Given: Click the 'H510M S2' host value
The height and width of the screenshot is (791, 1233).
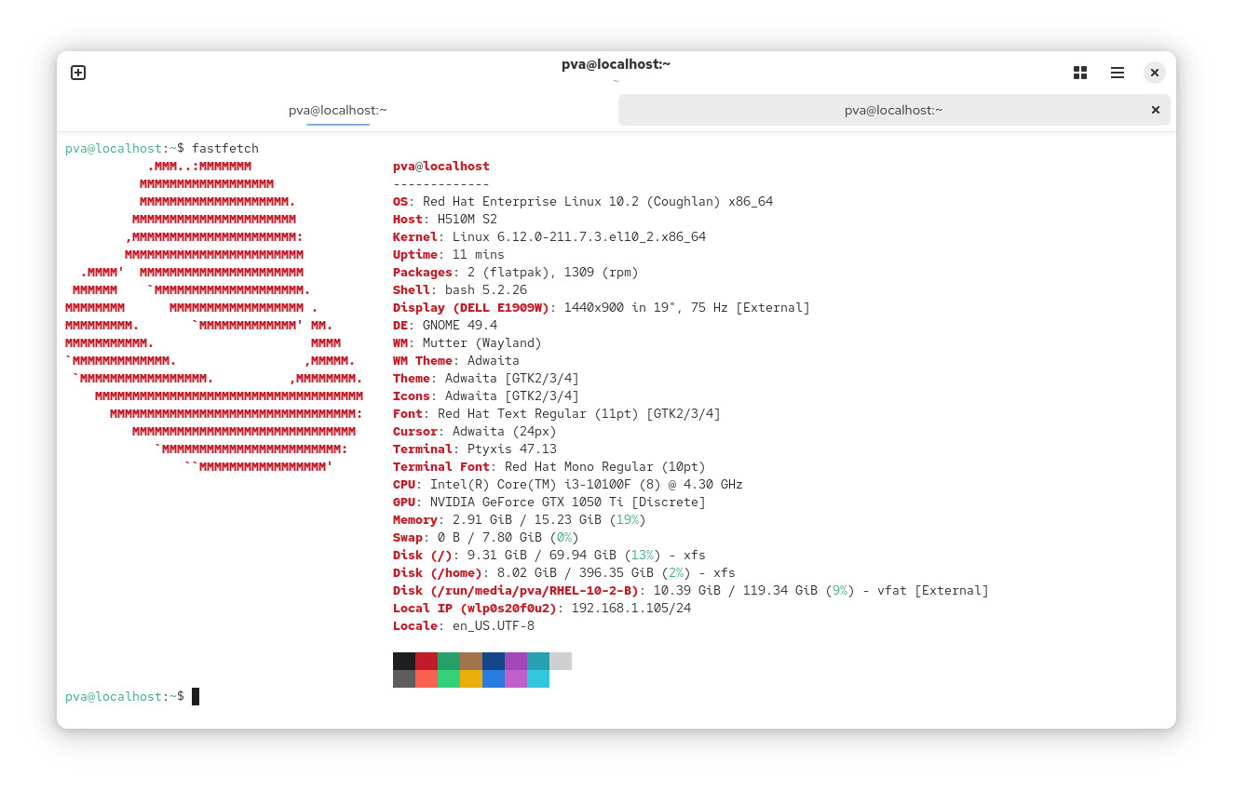Looking at the screenshot, I should (467, 219).
